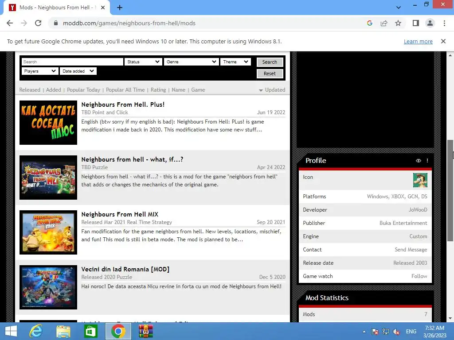454x340 pixels.
Task: Open Neighbours from hell - what, if...? title
Action: pyautogui.click(x=132, y=159)
